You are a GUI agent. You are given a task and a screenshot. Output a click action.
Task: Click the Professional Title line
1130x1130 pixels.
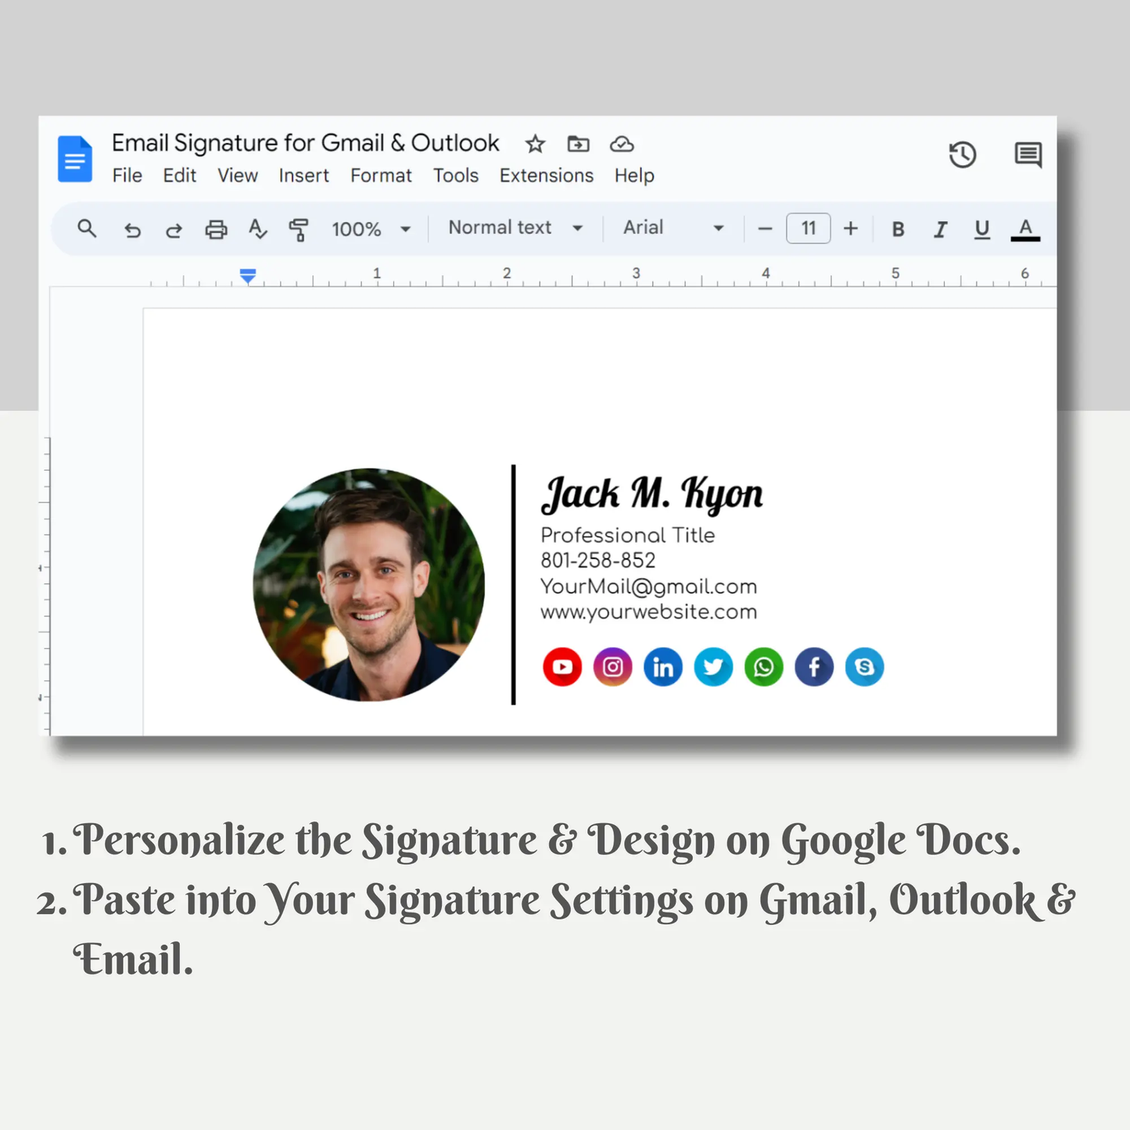627,536
